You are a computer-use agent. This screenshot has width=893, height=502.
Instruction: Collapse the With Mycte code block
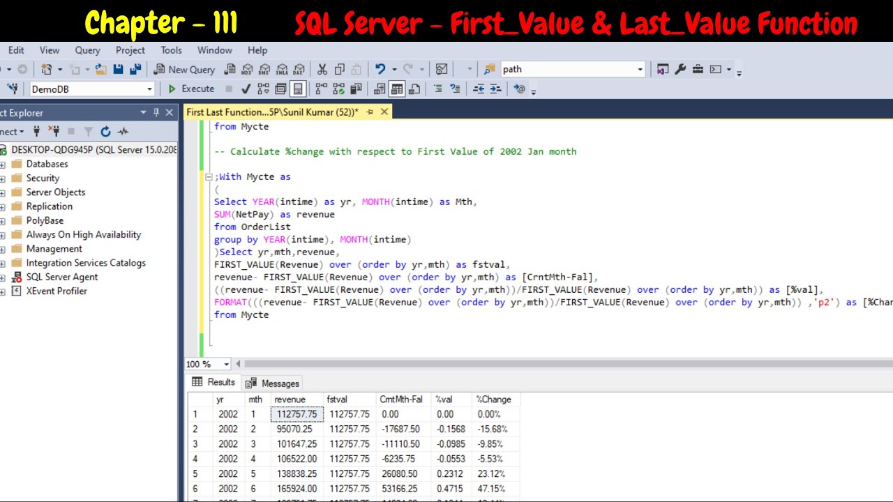click(x=208, y=177)
